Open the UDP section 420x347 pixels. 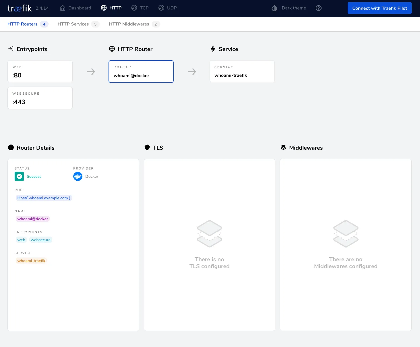point(168,8)
